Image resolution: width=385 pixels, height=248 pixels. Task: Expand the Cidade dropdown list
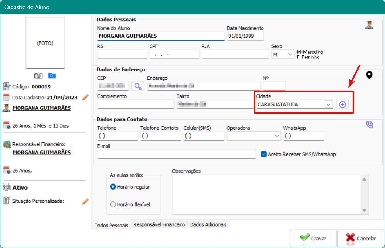coord(328,104)
